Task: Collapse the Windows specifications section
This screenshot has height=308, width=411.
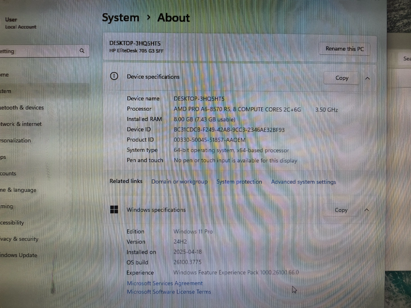Action: point(367,210)
